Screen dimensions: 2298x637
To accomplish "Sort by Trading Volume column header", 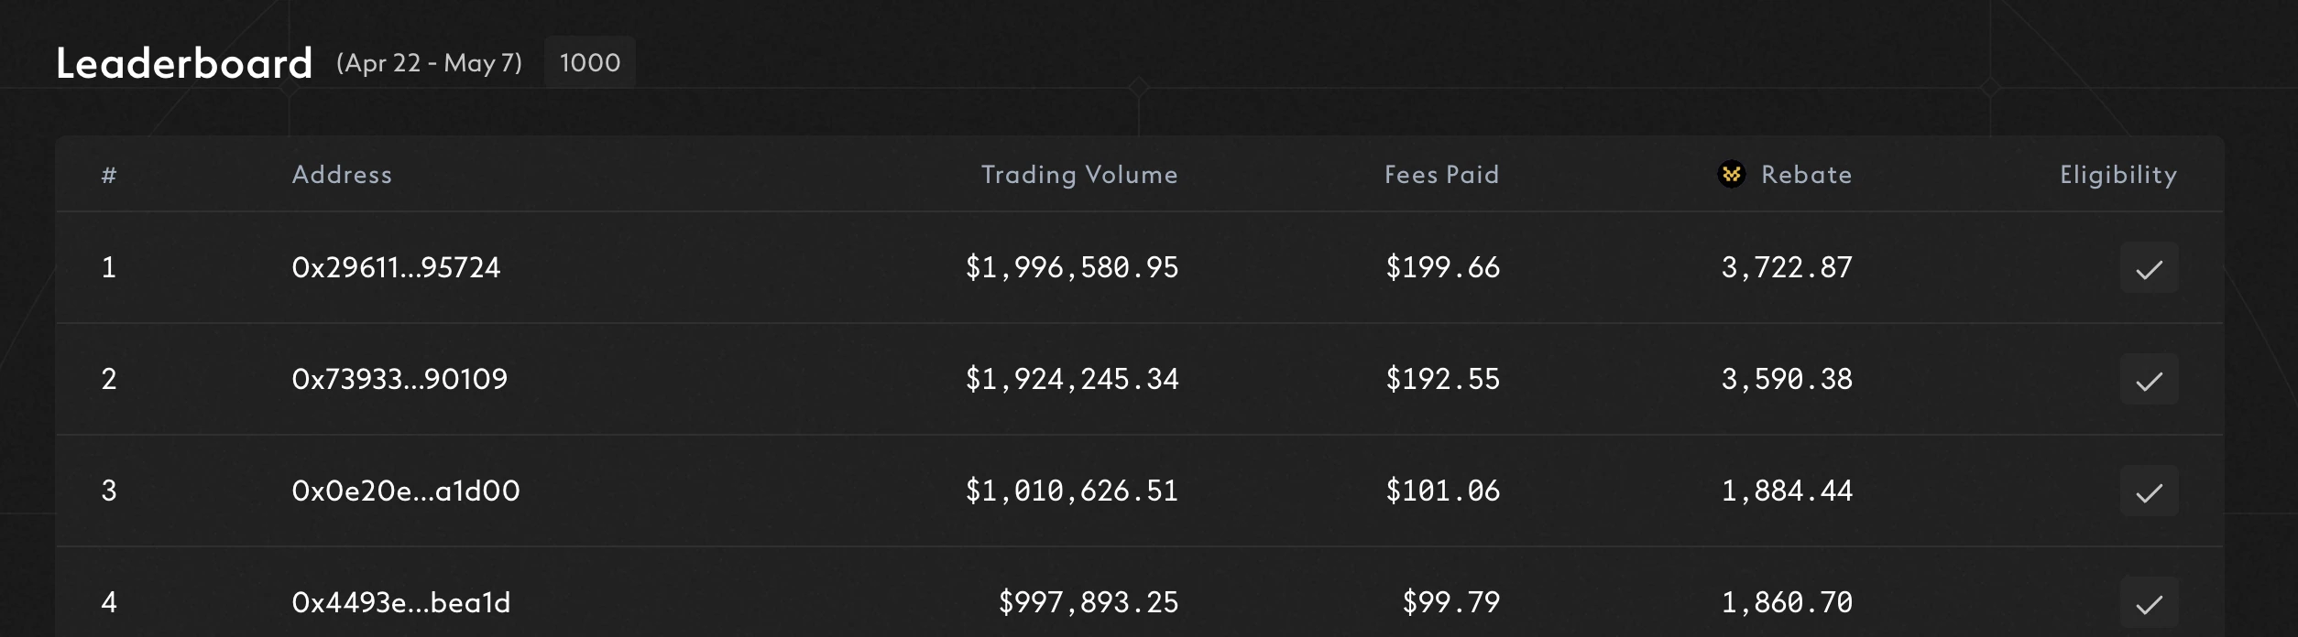I will [x=1079, y=175].
